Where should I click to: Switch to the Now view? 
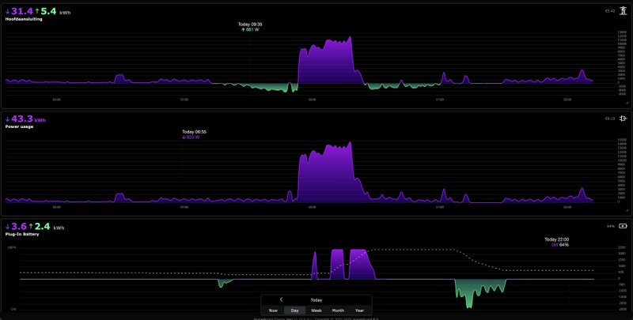(x=273, y=311)
